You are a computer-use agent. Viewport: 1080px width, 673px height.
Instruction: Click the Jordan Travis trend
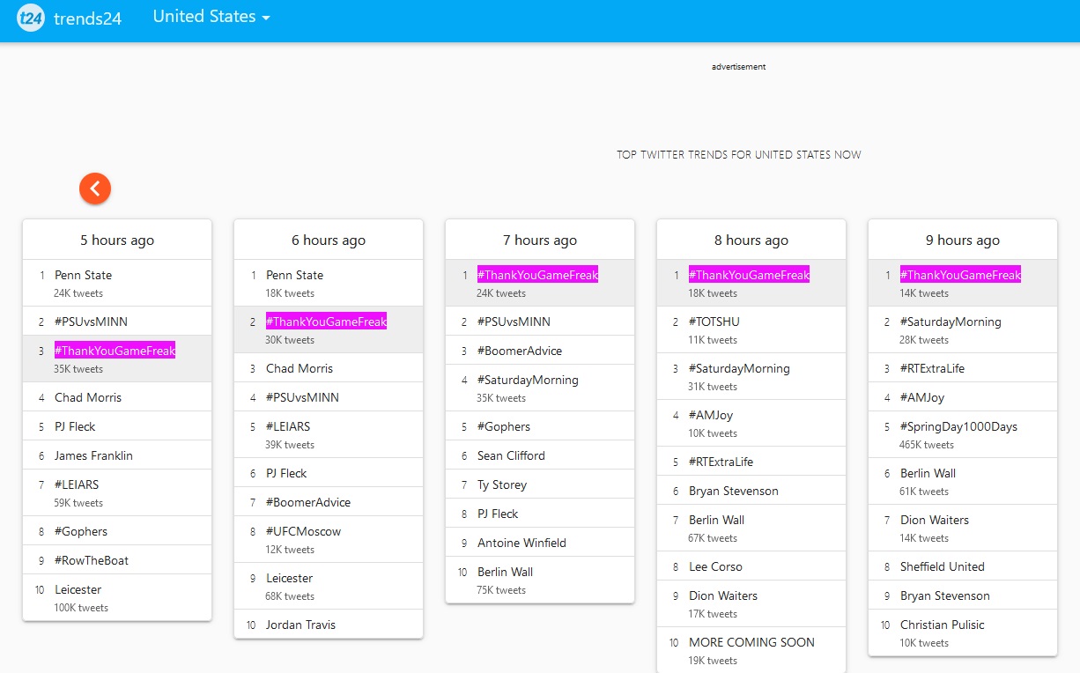tap(300, 625)
